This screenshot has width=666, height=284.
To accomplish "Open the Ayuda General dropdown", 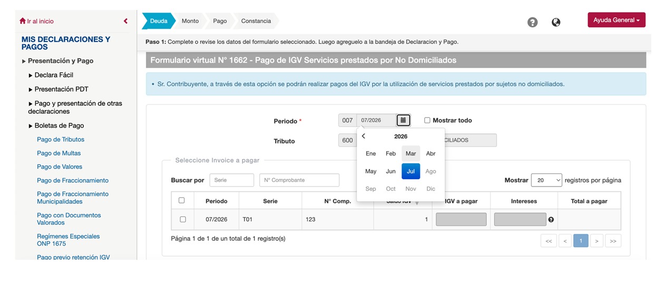I will (616, 20).
